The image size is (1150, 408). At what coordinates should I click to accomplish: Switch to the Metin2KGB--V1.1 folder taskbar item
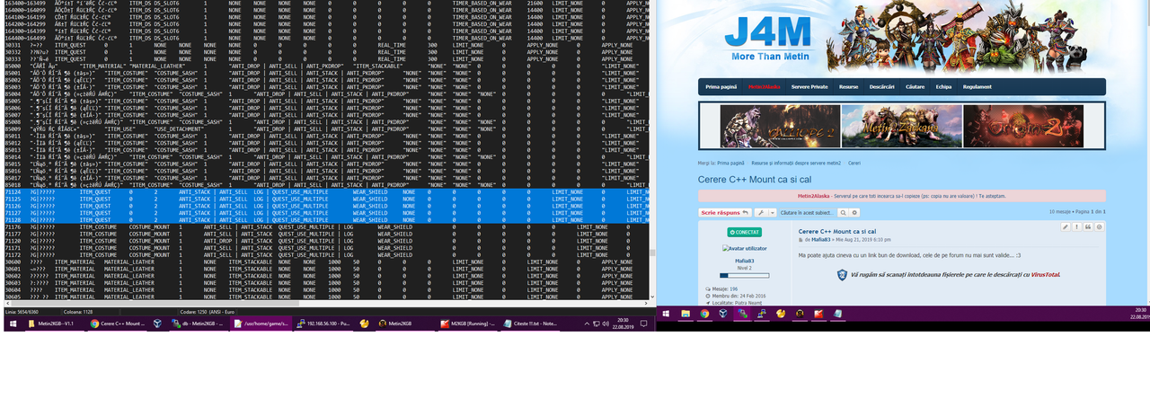click(x=55, y=324)
